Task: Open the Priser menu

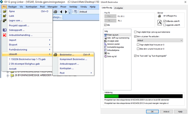Action: tap(63, 7)
